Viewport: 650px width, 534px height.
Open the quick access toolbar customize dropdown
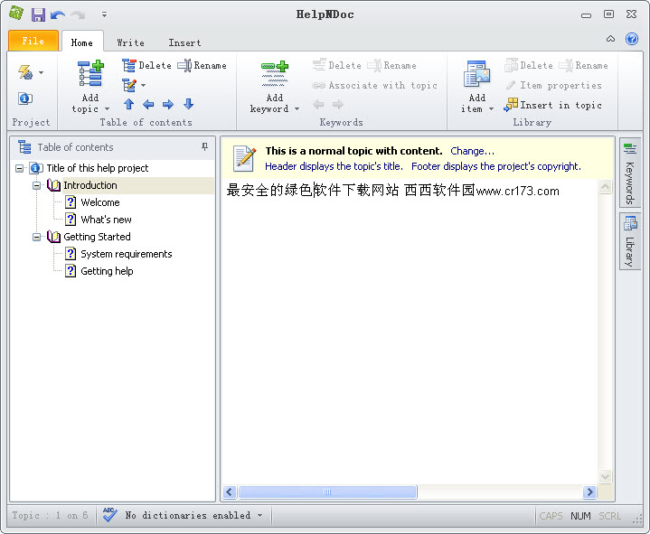point(104,14)
